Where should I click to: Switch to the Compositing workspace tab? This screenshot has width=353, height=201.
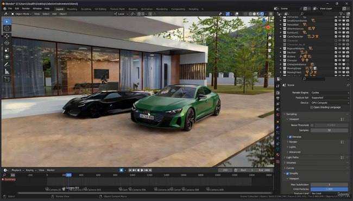(178, 9)
